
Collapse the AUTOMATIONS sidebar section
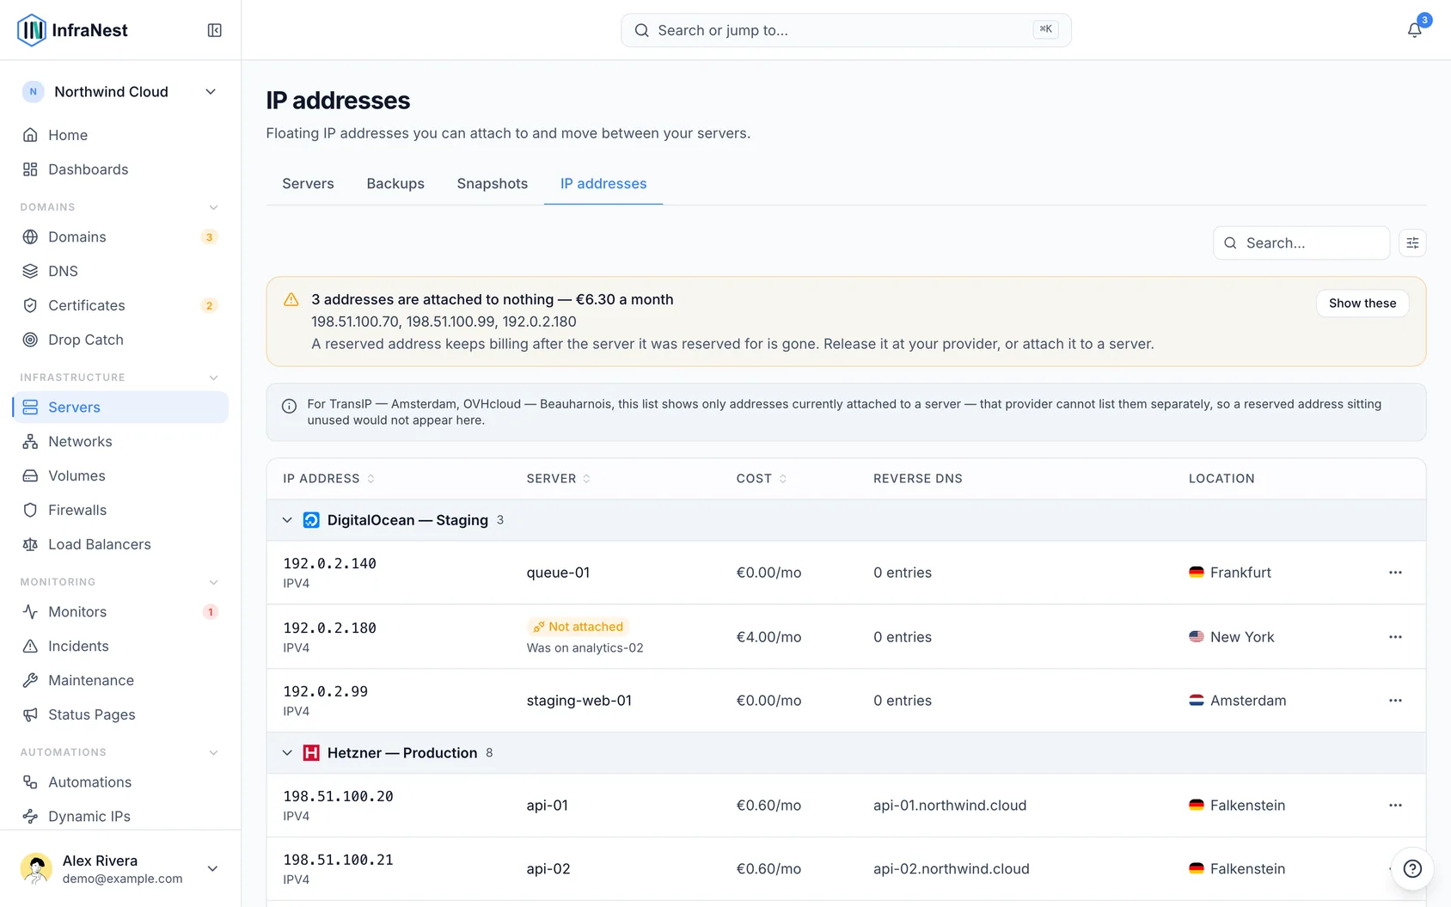point(213,752)
